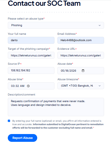Select the Source IP field
Image resolution: width=111 pixels, height=149 pixels.
(31, 70)
